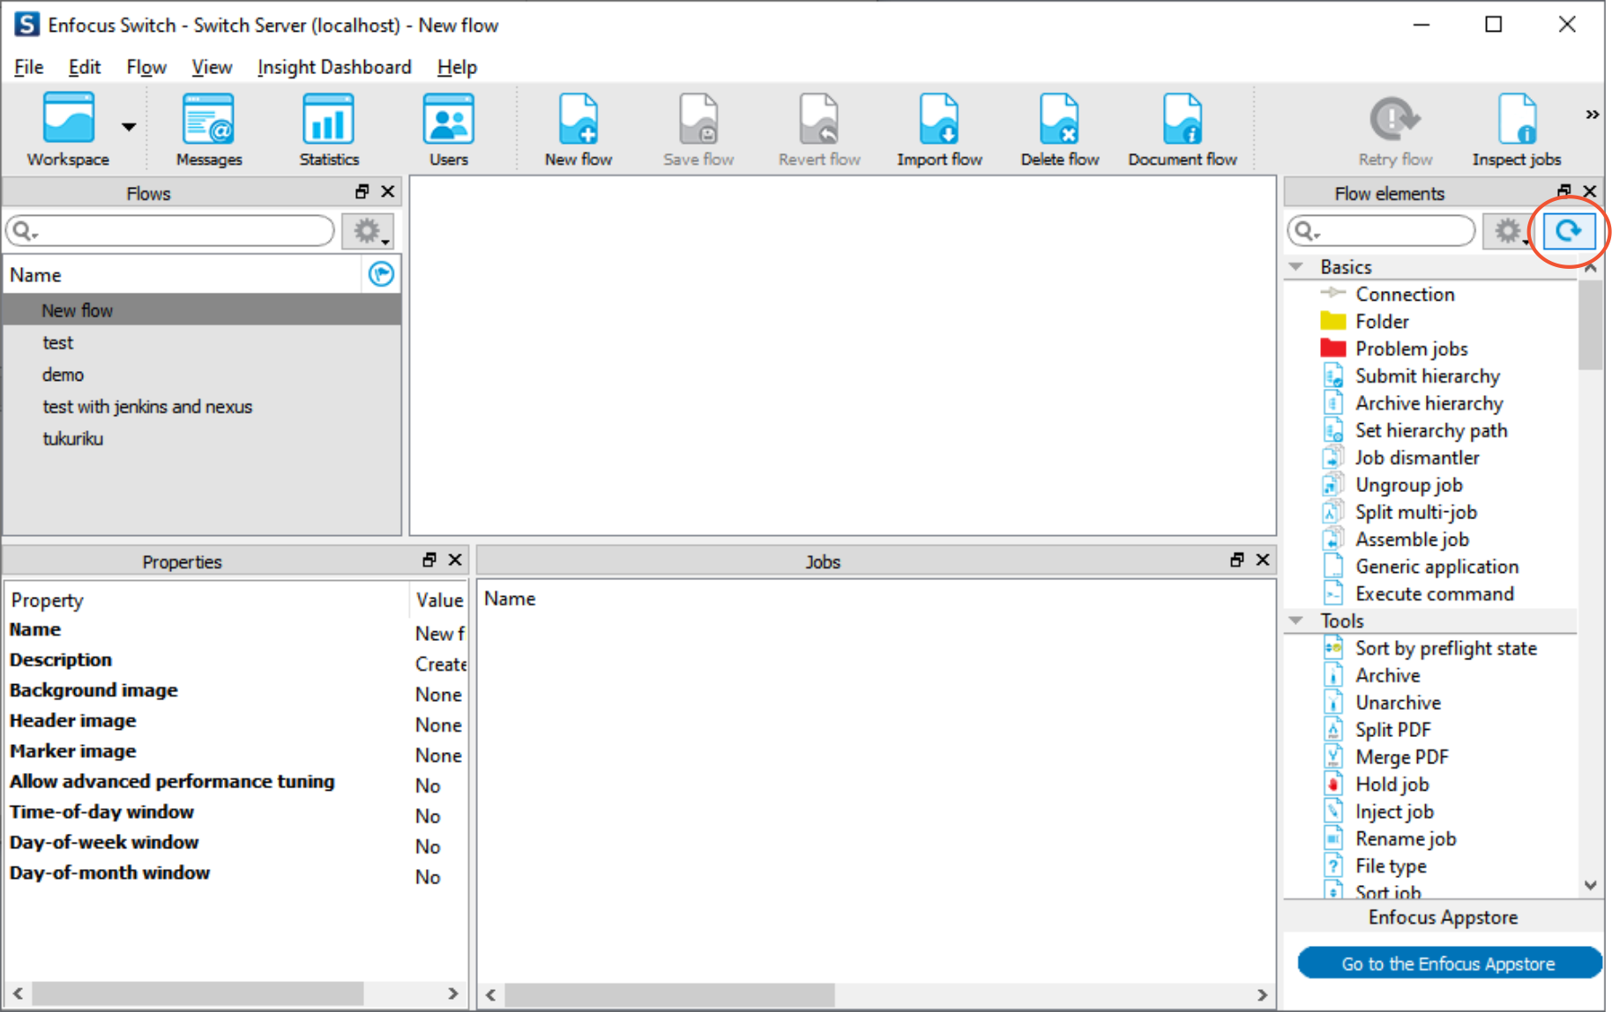1612x1012 pixels.
Task: Open the Flow menu
Action: pyautogui.click(x=145, y=67)
